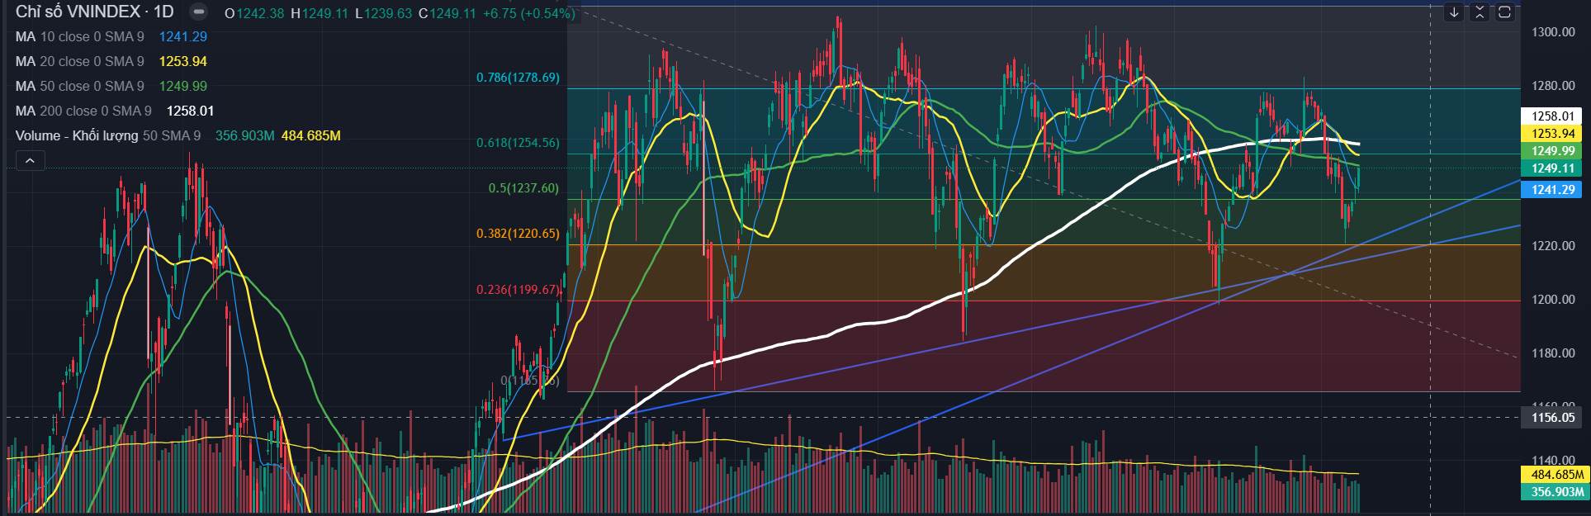Click the 1200.00 price axis tick
Screen dimensions: 1591x516
point(1554,300)
